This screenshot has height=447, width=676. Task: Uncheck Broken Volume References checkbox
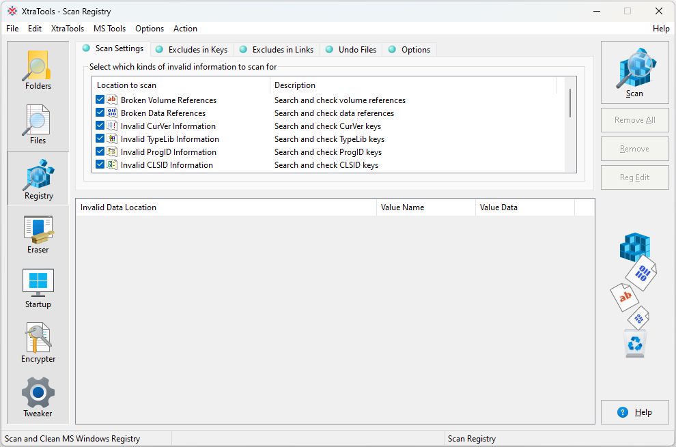pyautogui.click(x=100, y=100)
